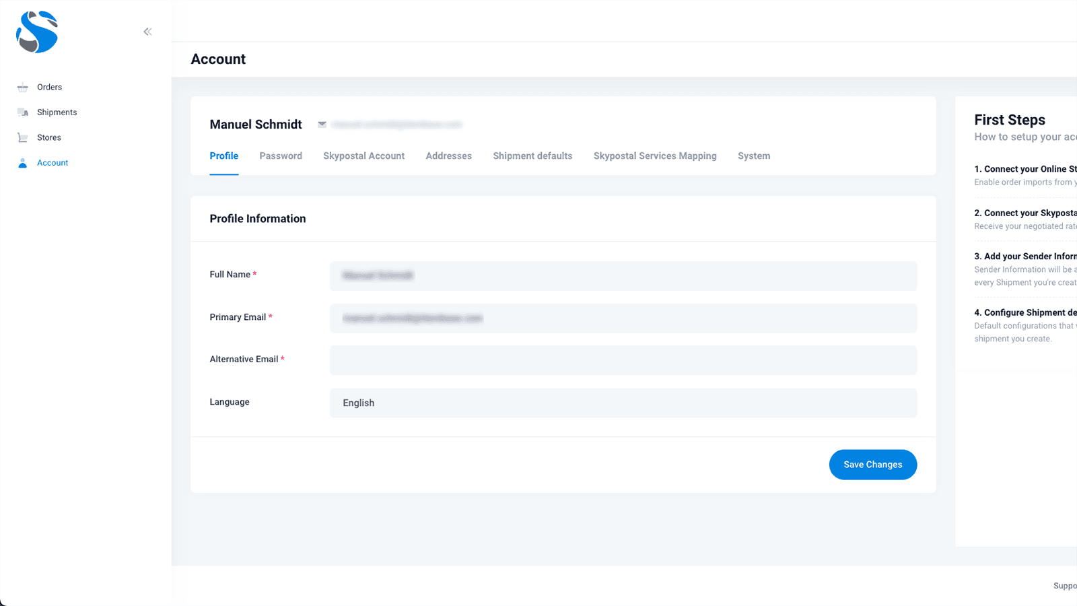This screenshot has width=1077, height=606.
Task: Switch to the Skypostal Services Mapping tab
Action: [x=655, y=156]
